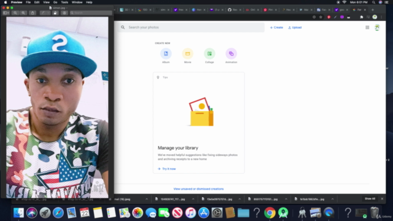Open App Store from the Dock

pyautogui.click(x=204, y=213)
